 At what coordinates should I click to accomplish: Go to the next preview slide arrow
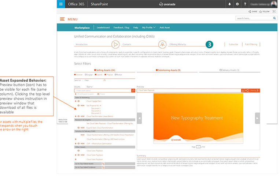tap(257, 118)
